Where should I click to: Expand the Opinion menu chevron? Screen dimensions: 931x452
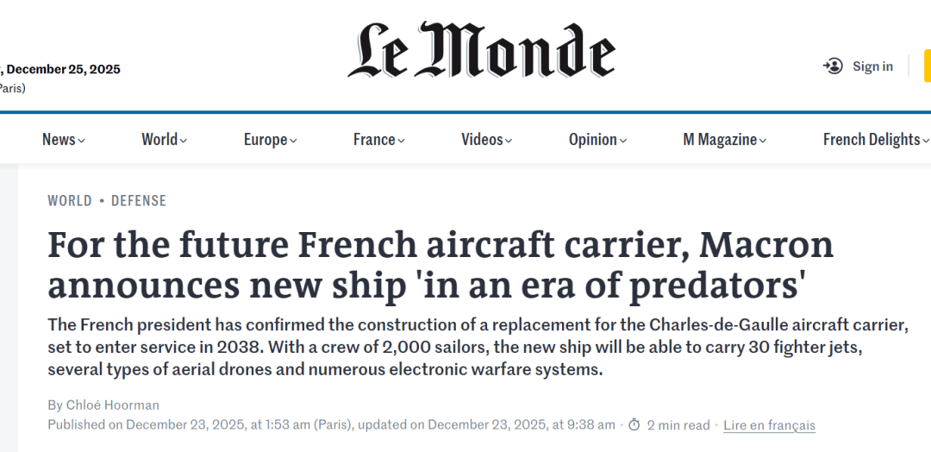pyautogui.click(x=622, y=141)
